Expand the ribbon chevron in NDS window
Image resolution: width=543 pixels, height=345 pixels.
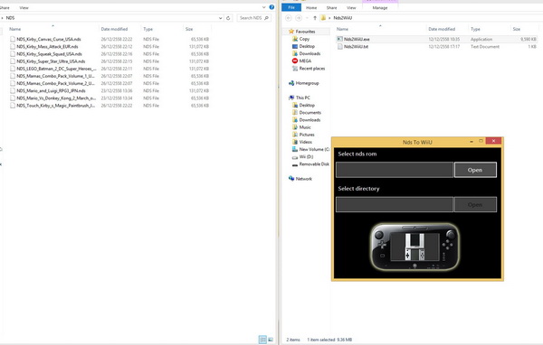264,7
